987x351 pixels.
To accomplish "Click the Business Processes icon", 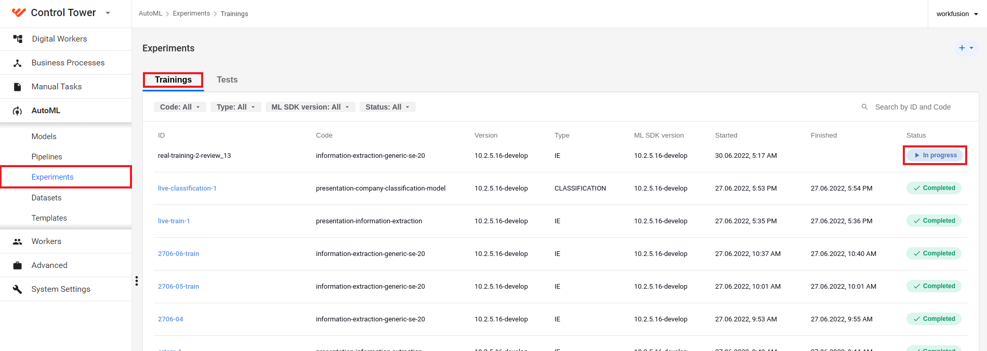I will (18, 63).
